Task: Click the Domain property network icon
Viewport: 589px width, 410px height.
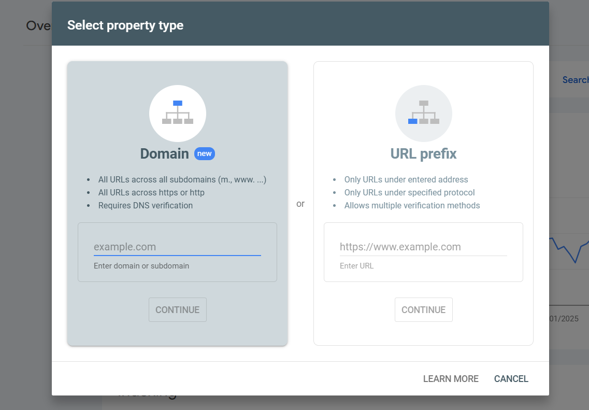Action: tap(177, 113)
